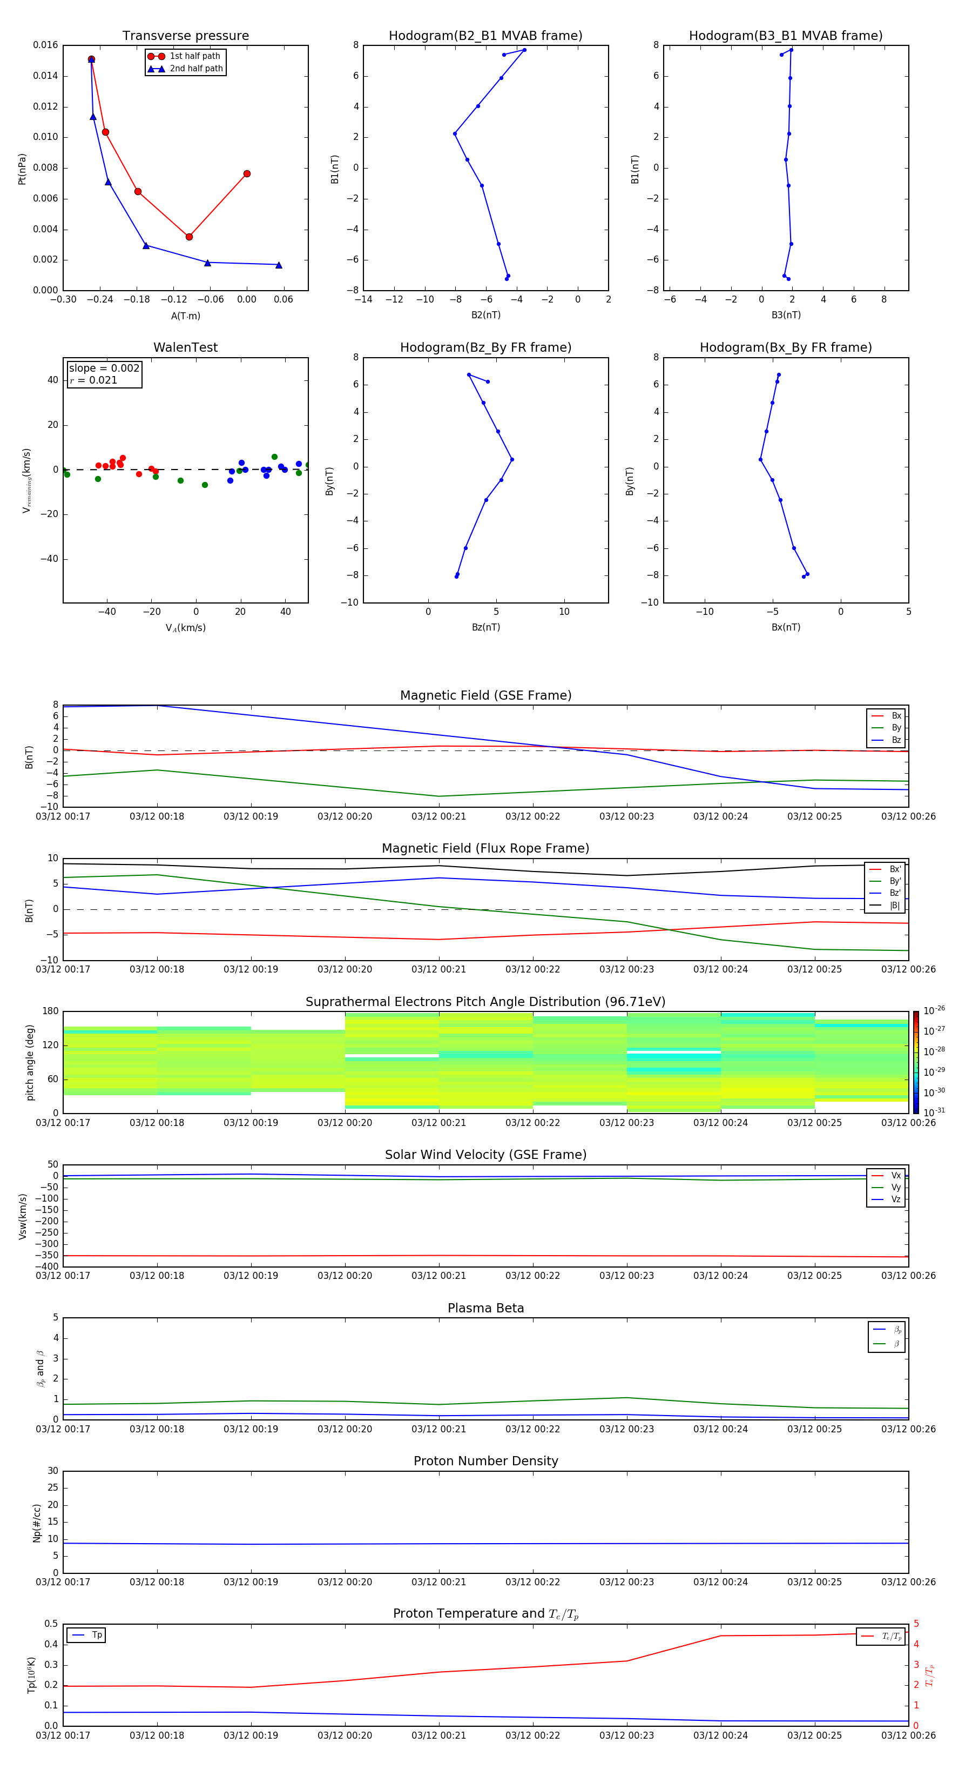This screenshot has width=972, height=1783.
Task: Click the 'Hodogram(Bz_By FR frame)' title
Action: [485, 347]
